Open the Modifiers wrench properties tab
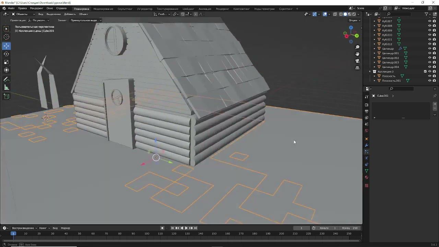 pyautogui.click(x=367, y=145)
